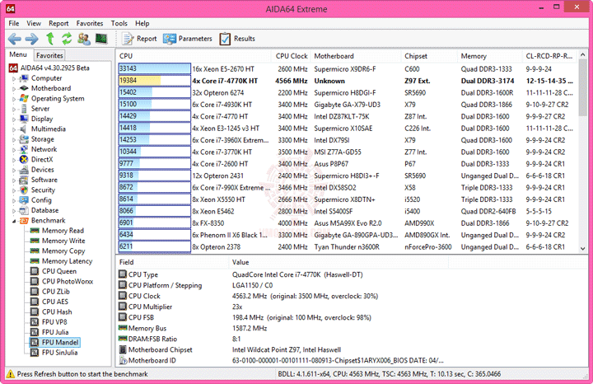
Task: Select the Software tree item icon
Action: [x=24, y=180]
